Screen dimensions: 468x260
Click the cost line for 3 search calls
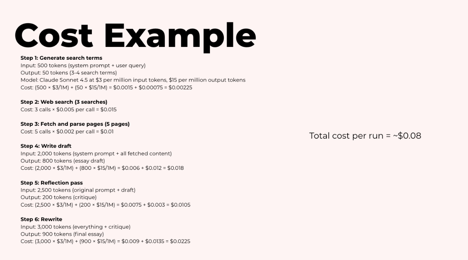click(x=68, y=109)
